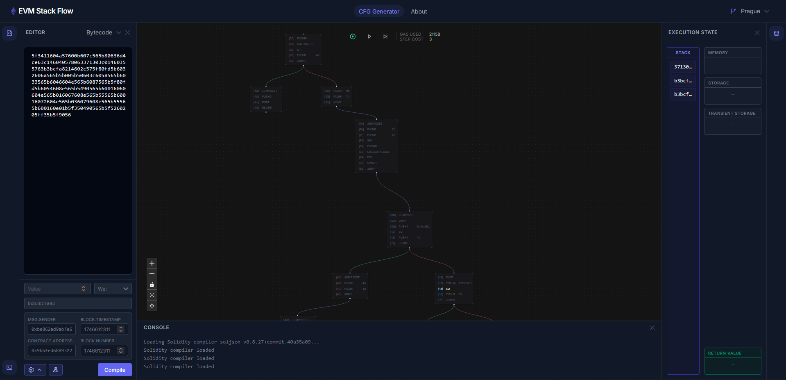Select the CFG node starting with CALLVALUE
Screen dimensions: 786x380
tap(303, 50)
